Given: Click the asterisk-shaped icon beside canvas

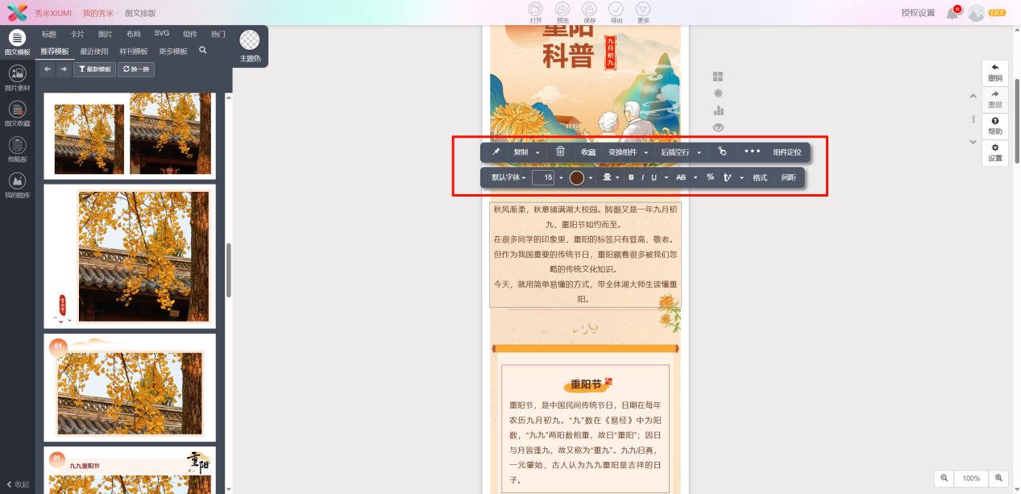Looking at the screenshot, I should 718,93.
